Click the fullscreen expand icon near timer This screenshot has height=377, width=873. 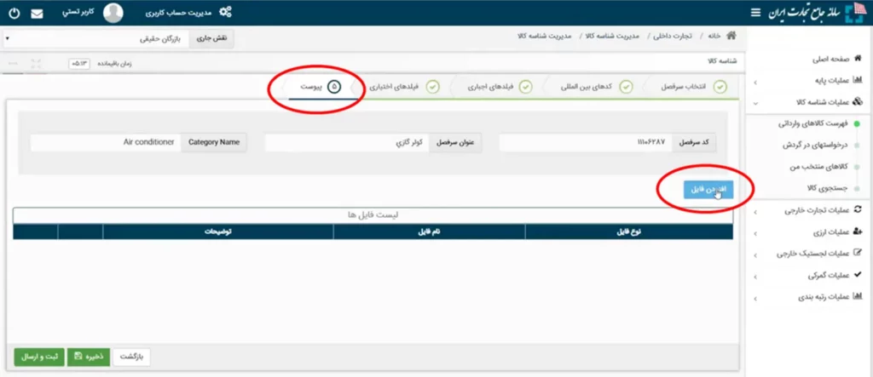[x=36, y=63]
